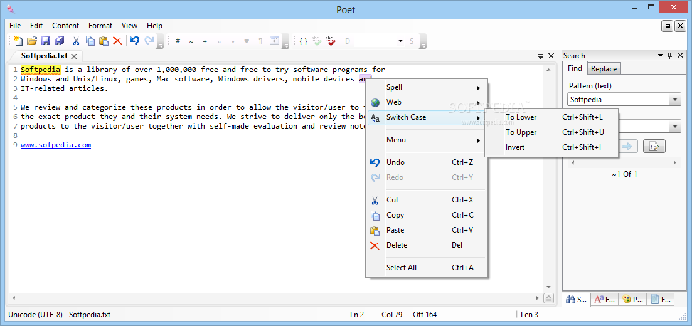Open the www.sofpedia.com link in editor
This screenshot has width=692, height=326.
pyautogui.click(x=56, y=145)
